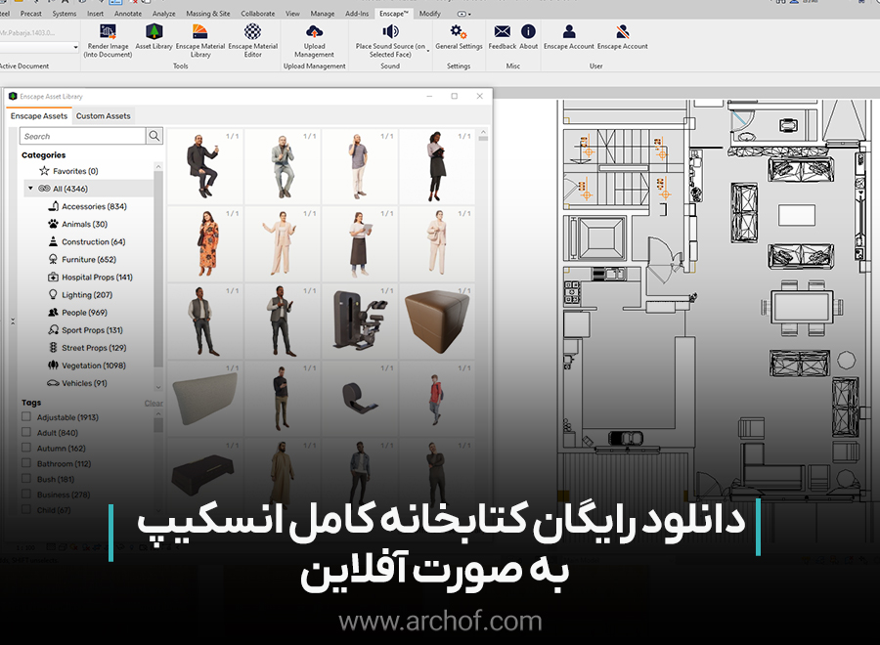This screenshot has width=880, height=645.
Task: Switch to Enscape Assets tab
Action: pyautogui.click(x=39, y=116)
